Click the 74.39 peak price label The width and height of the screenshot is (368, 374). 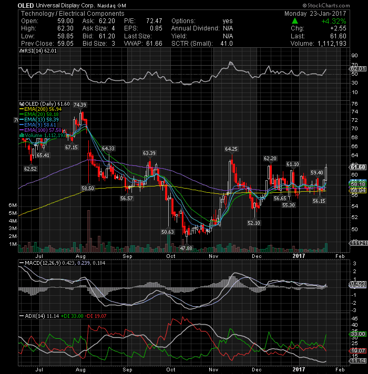pyautogui.click(x=80, y=105)
